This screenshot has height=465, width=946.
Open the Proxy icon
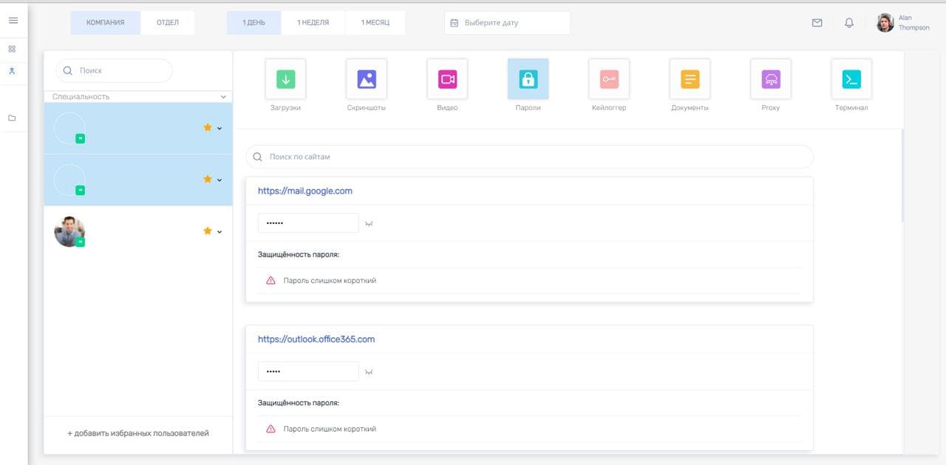(771, 79)
